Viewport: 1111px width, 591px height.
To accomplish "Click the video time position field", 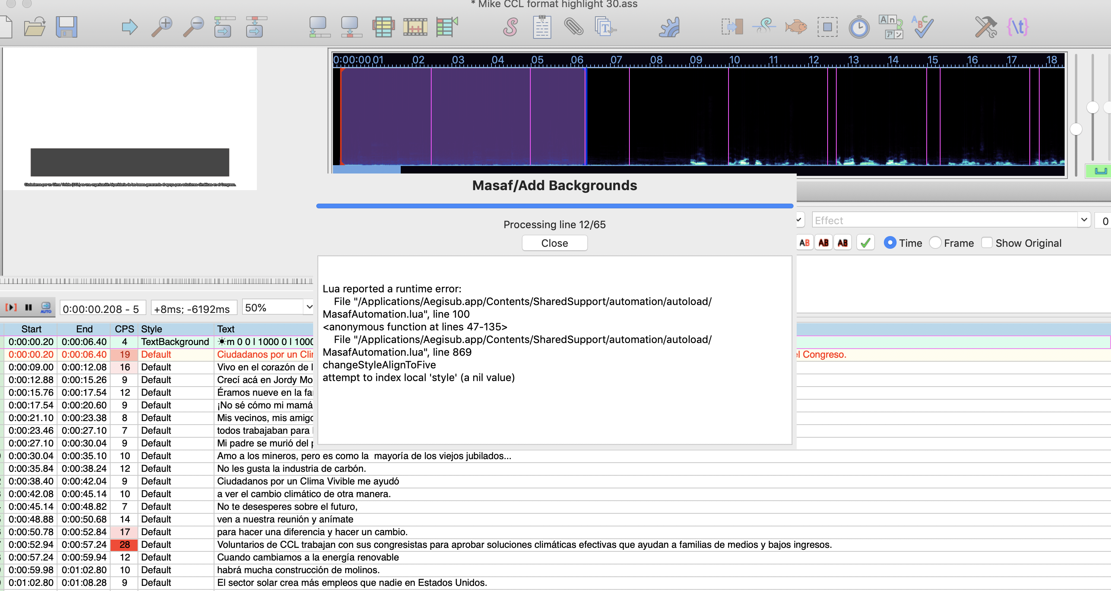I will point(103,309).
